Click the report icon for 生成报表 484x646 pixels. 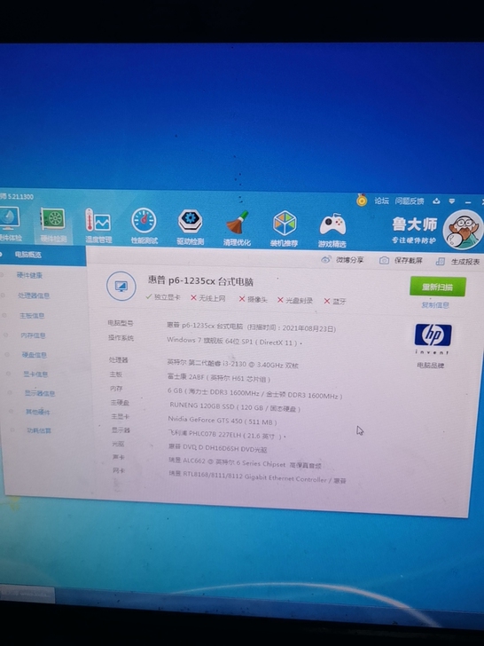tap(441, 261)
